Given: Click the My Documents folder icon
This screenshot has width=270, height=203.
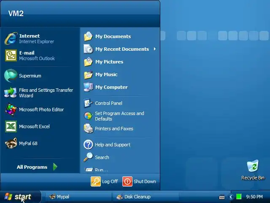Looking at the screenshot, I should [88, 36].
